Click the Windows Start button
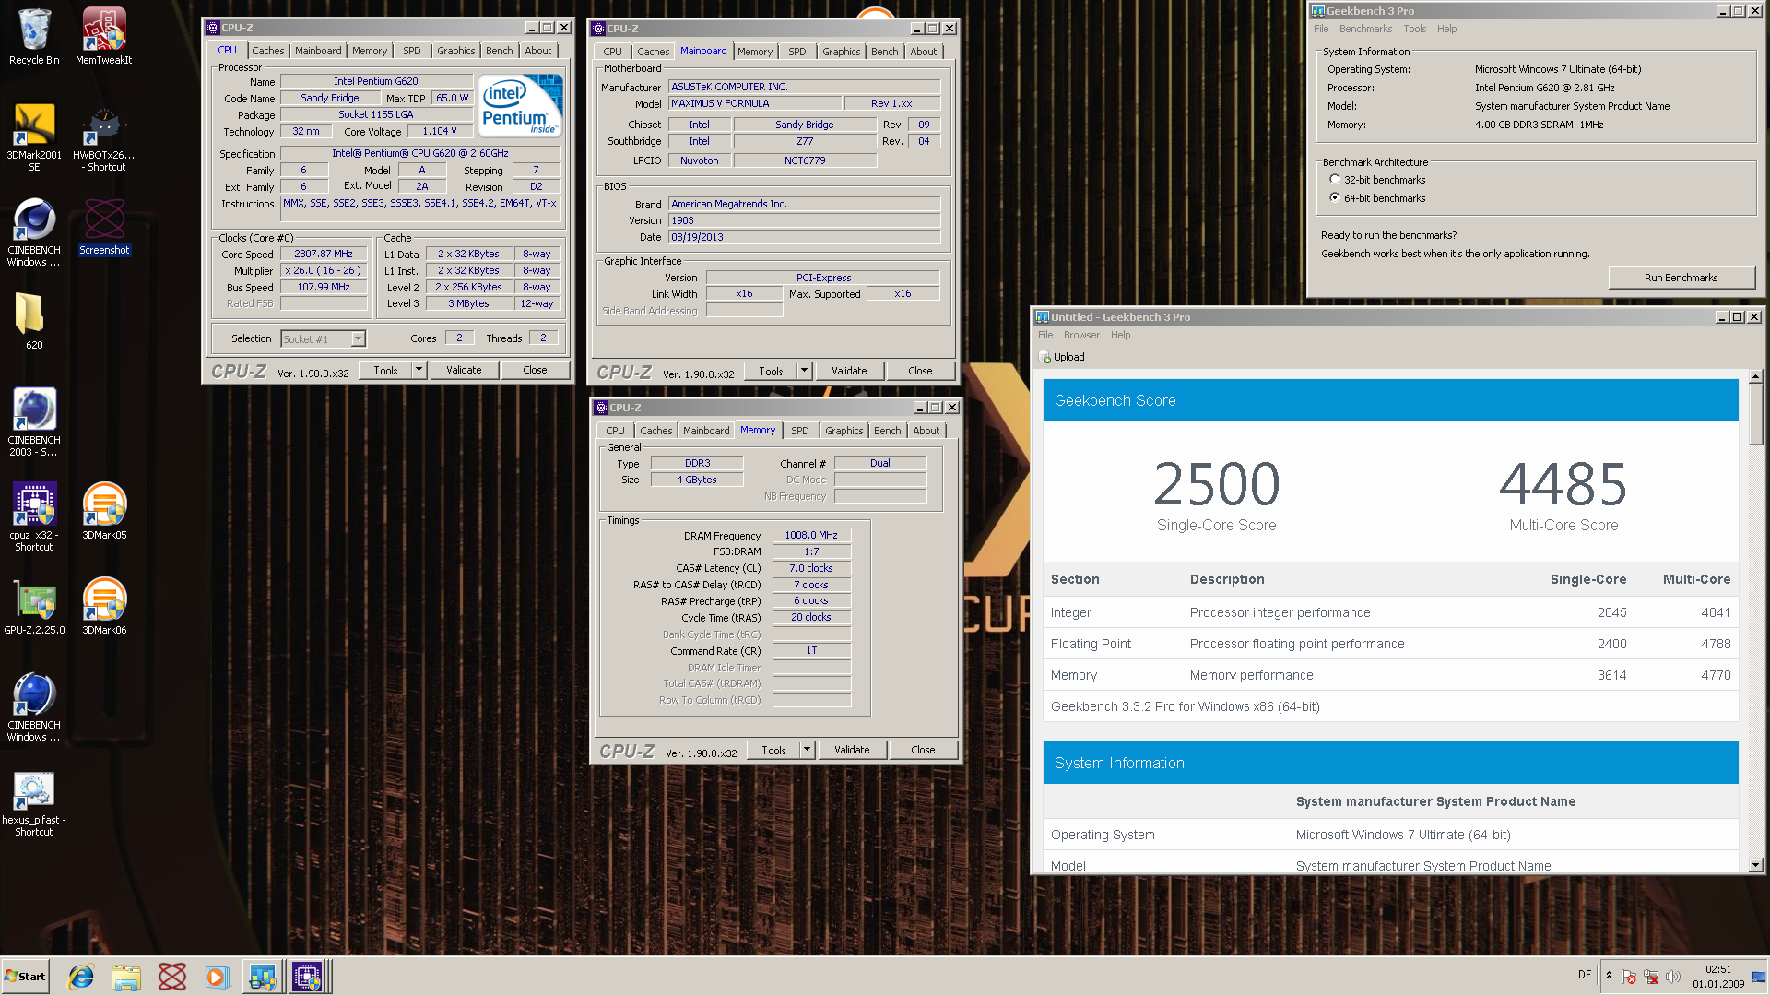The height and width of the screenshot is (996, 1770). (x=26, y=977)
